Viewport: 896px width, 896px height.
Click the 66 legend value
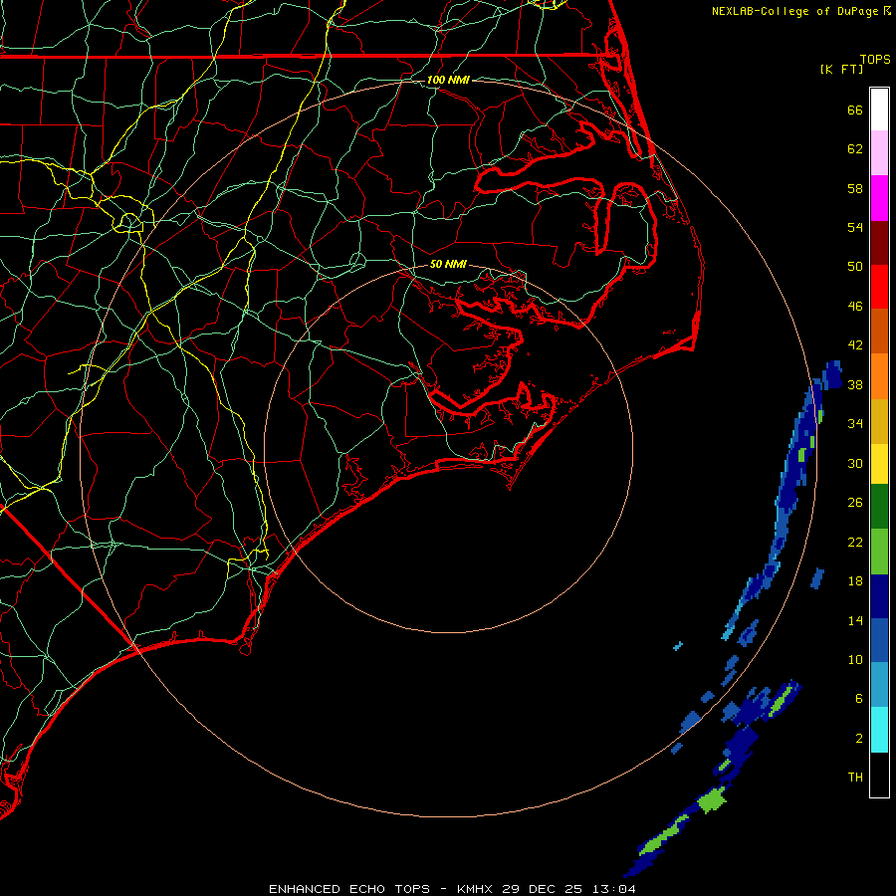(x=855, y=110)
